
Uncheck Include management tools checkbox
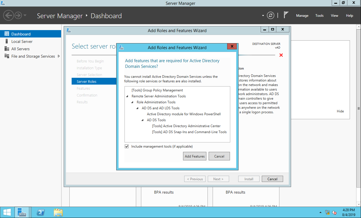pyautogui.click(x=127, y=146)
